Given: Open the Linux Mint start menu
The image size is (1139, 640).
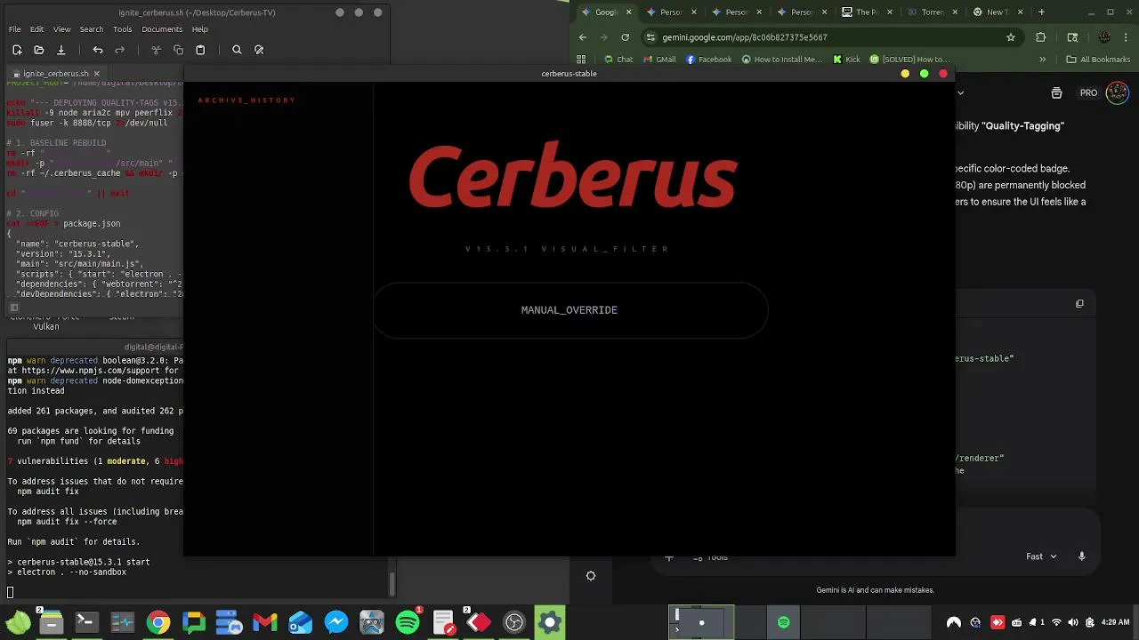Looking at the screenshot, I should pos(18,623).
